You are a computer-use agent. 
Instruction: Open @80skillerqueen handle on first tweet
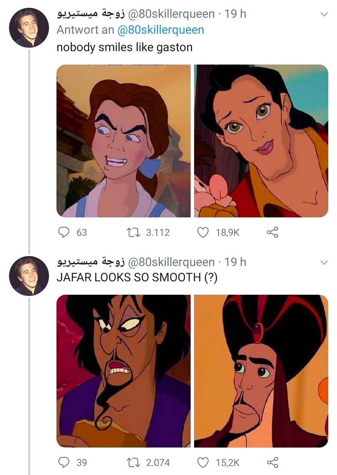(x=171, y=14)
